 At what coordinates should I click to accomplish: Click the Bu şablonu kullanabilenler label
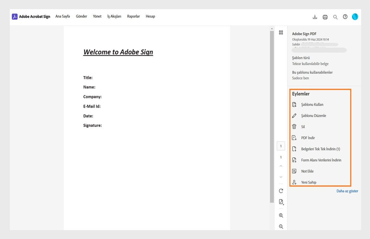(x=312, y=72)
